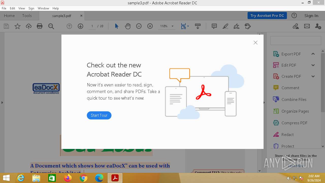Open the help question mark icon

click(x=294, y=16)
